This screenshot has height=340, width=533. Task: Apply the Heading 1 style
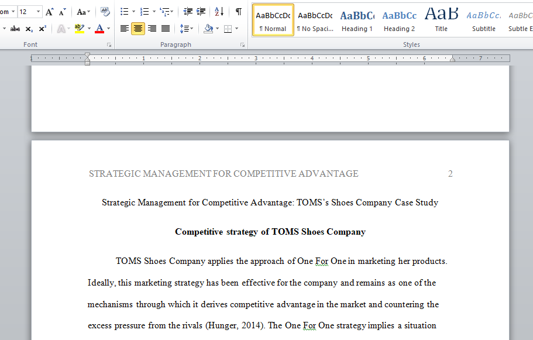pyautogui.click(x=357, y=20)
